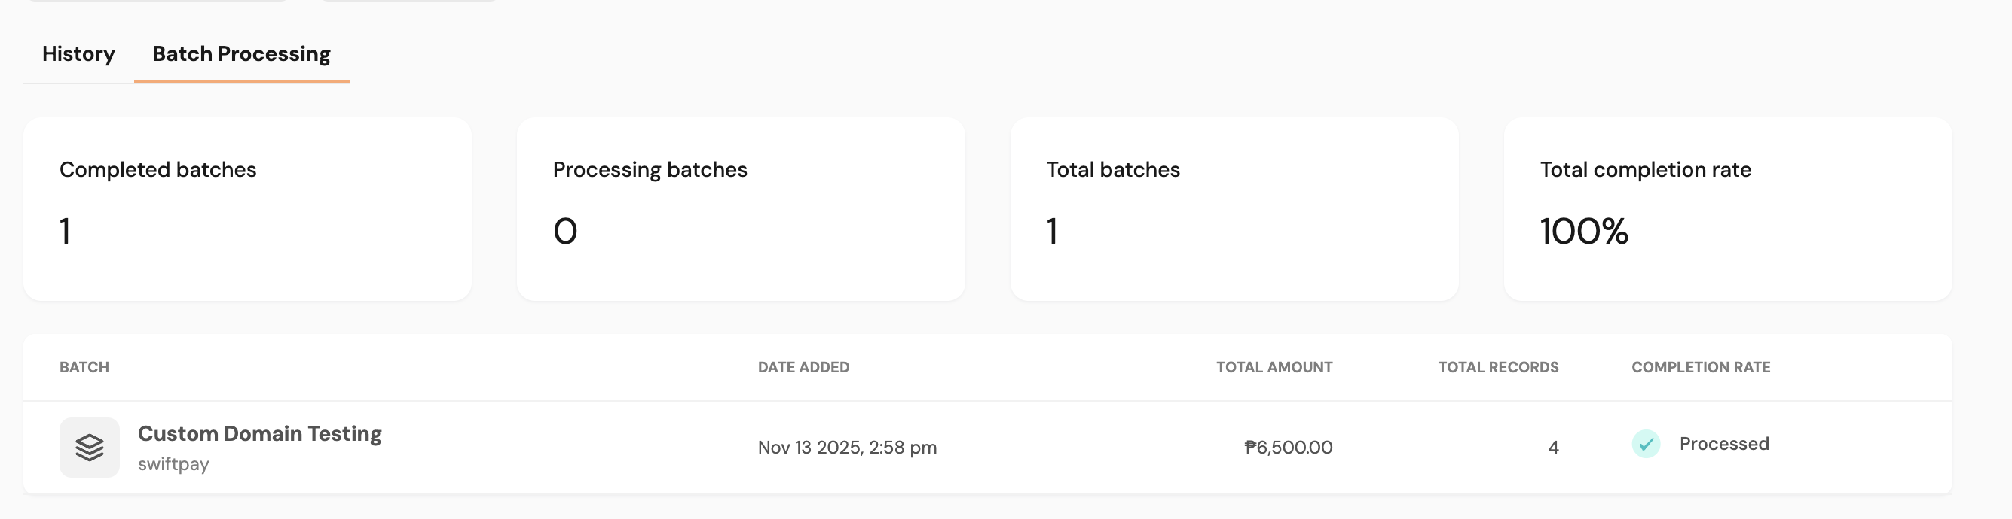Click the ₱6,500.00 total amount cell
2012x519 pixels.
point(1288,448)
